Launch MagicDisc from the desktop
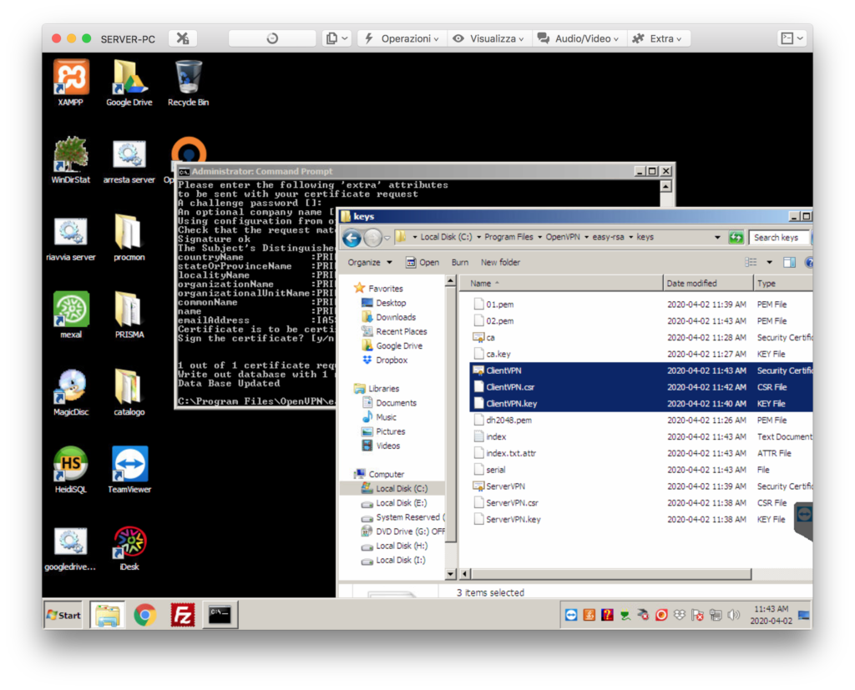Screen dimensions: 855x690 pos(71,392)
